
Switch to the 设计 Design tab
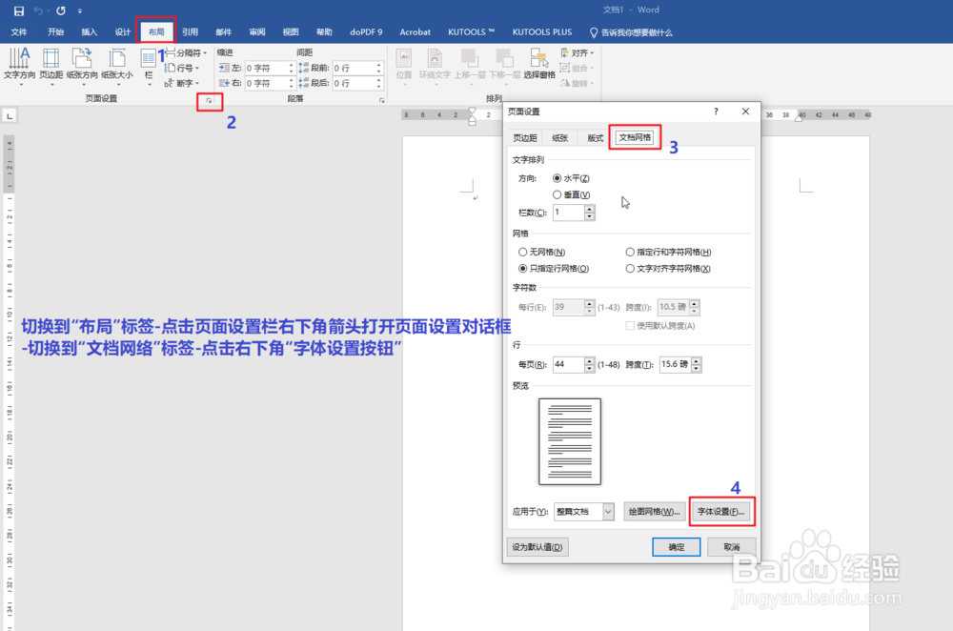[123, 32]
